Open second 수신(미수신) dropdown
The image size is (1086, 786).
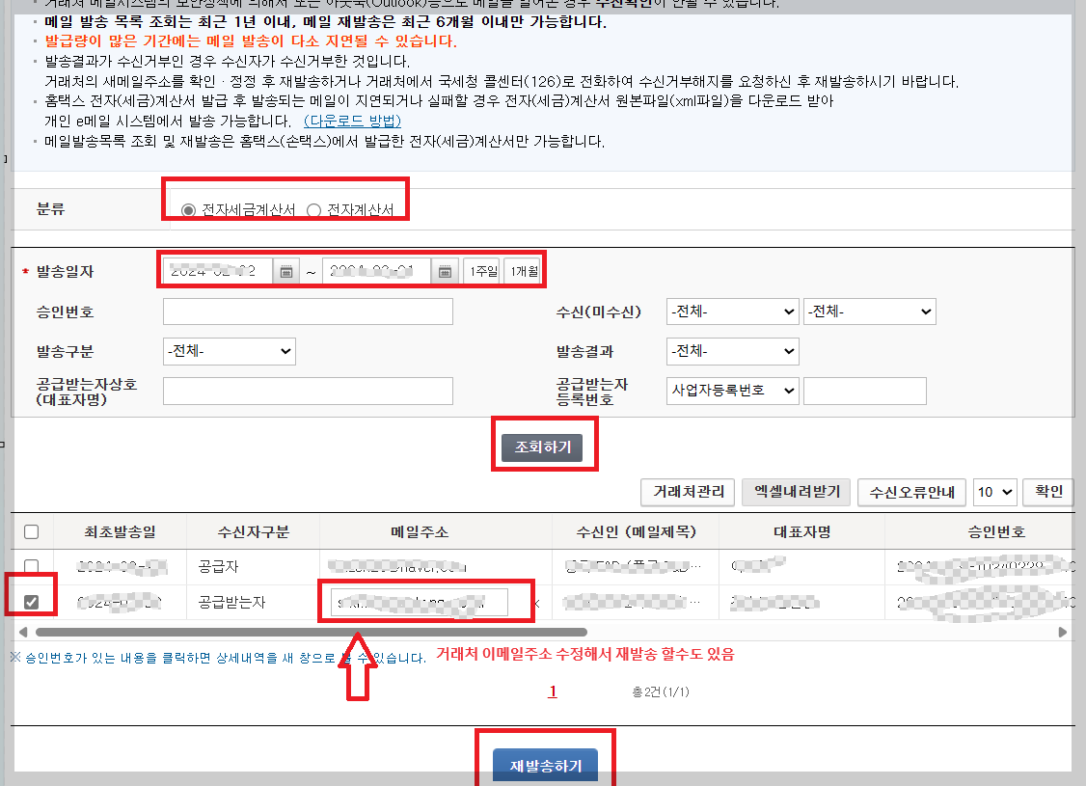click(x=869, y=312)
